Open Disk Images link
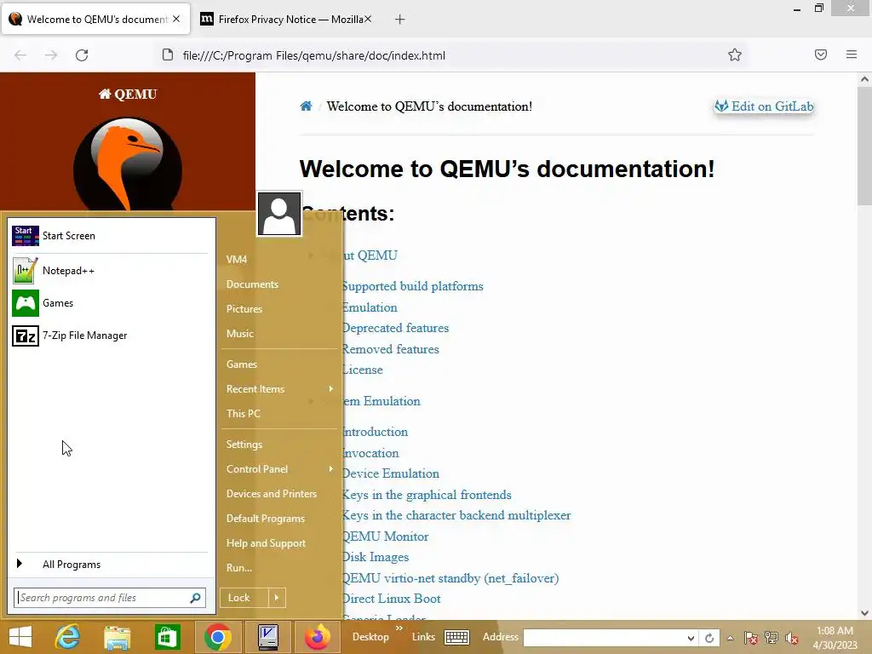 point(376,557)
